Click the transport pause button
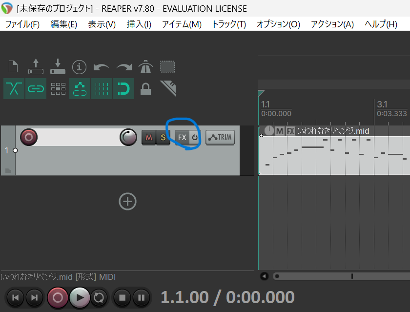The image size is (410, 312). pyautogui.click(x=141, y=298)
